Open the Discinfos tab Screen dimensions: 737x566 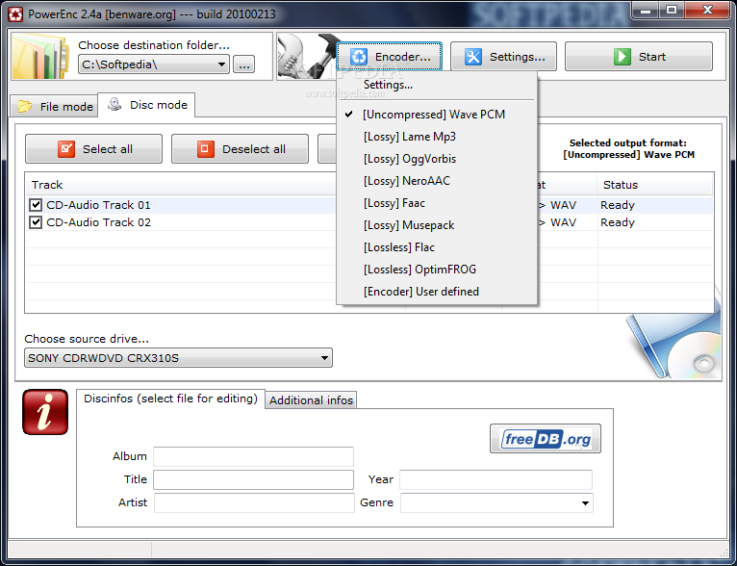click(x=170, y=399)
